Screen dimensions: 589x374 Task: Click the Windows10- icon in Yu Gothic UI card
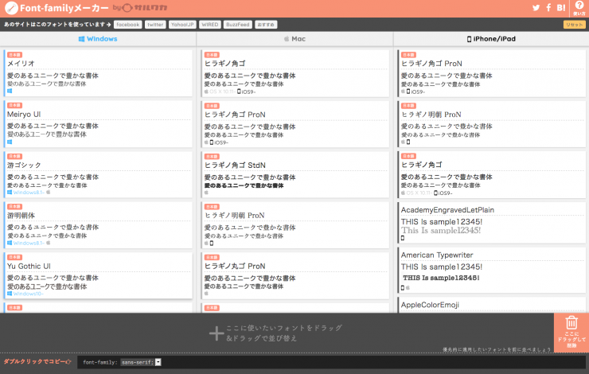pyautogui.click(x=10, y=294)
